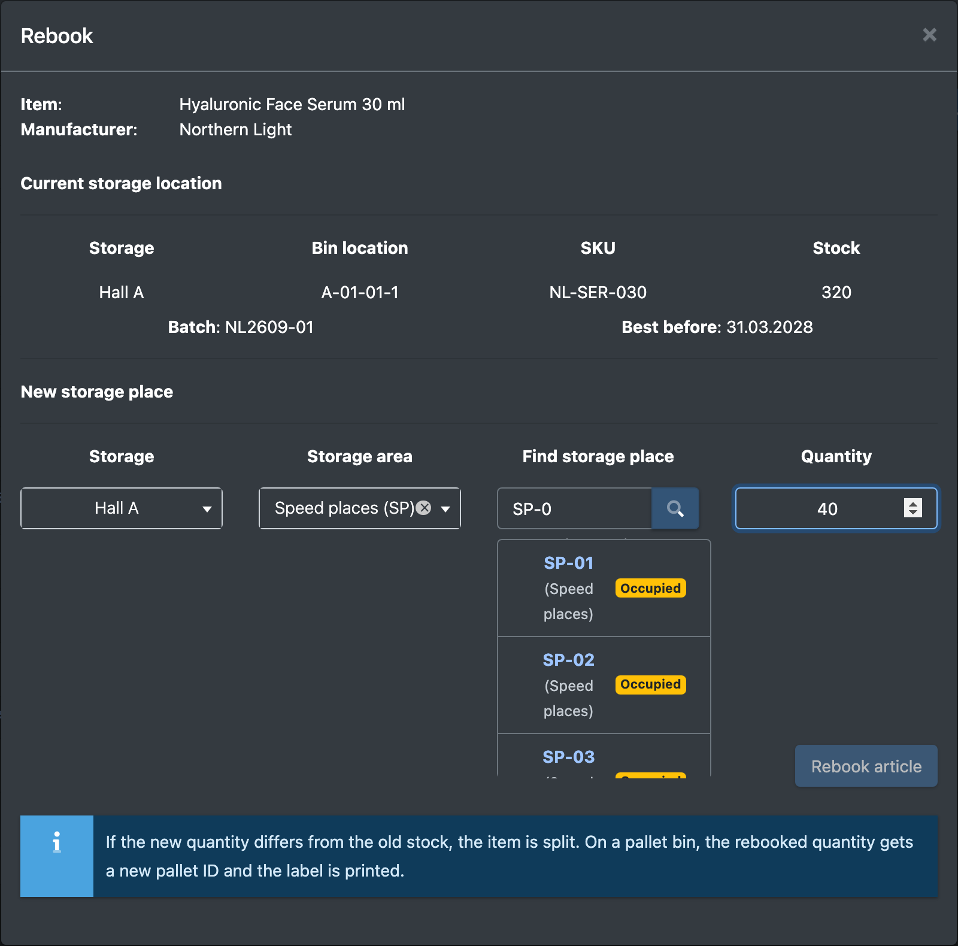Click bin location A-01-01-1
Screen dimensions: 958x946
tap(360, 292)
